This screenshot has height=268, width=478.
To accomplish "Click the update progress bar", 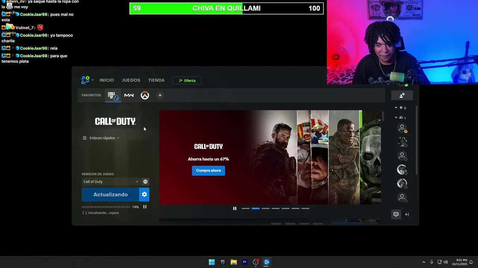I will pos(106,207).
